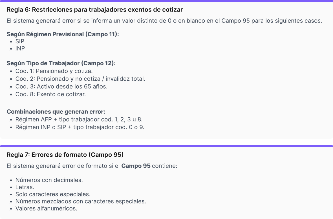The image size is (333, 219).
Task: Click Cod. 3: Activo desde los 65 años
Action: click(x=61, y=86)
